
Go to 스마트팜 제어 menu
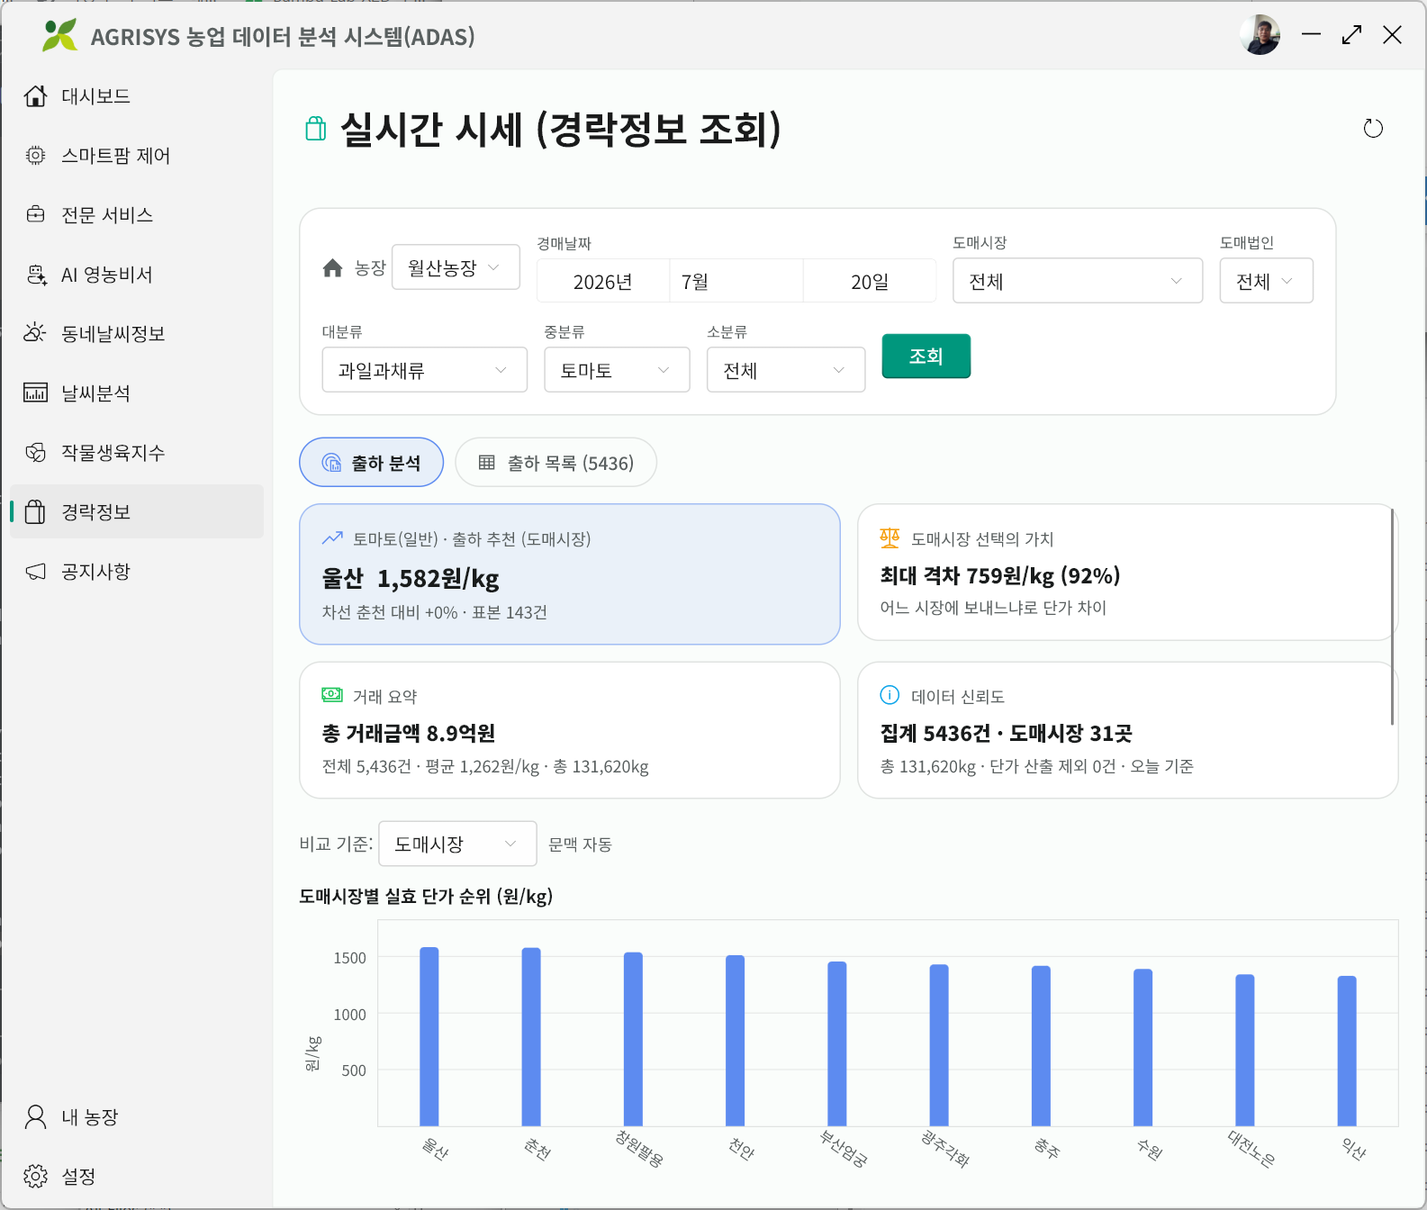pyautogui.click(x=137, y=156)
